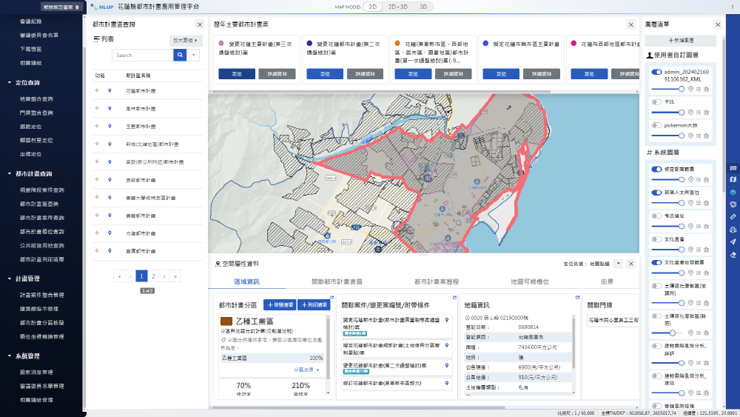
Task: Open the 定位依據 dropdown arrow
Action: pos(618,264)
